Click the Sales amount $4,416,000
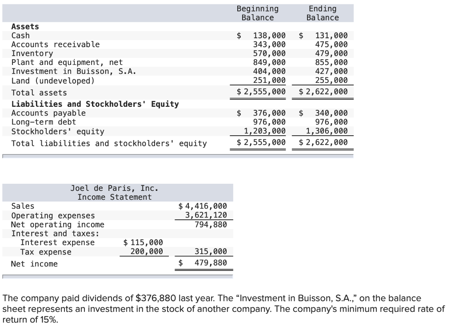 [203, 206]
